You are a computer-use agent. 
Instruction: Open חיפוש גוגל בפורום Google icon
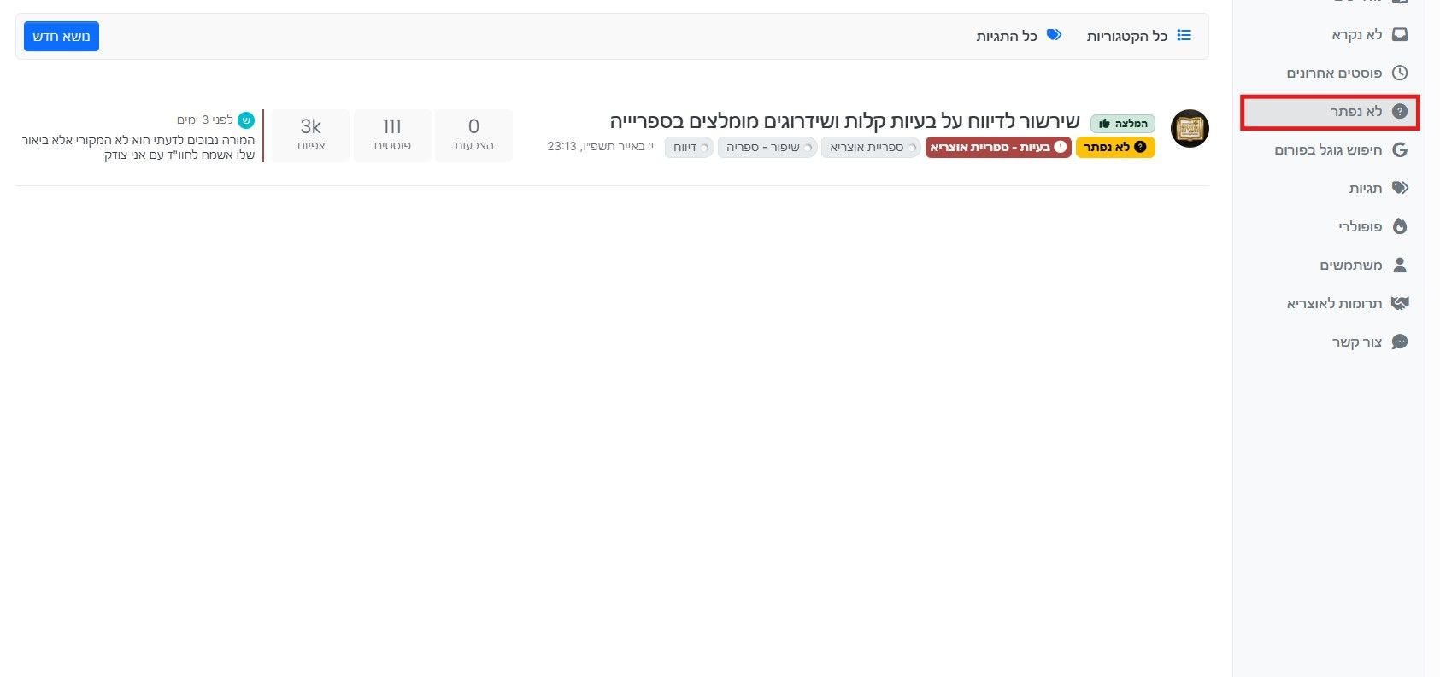tap(1399, 150)
